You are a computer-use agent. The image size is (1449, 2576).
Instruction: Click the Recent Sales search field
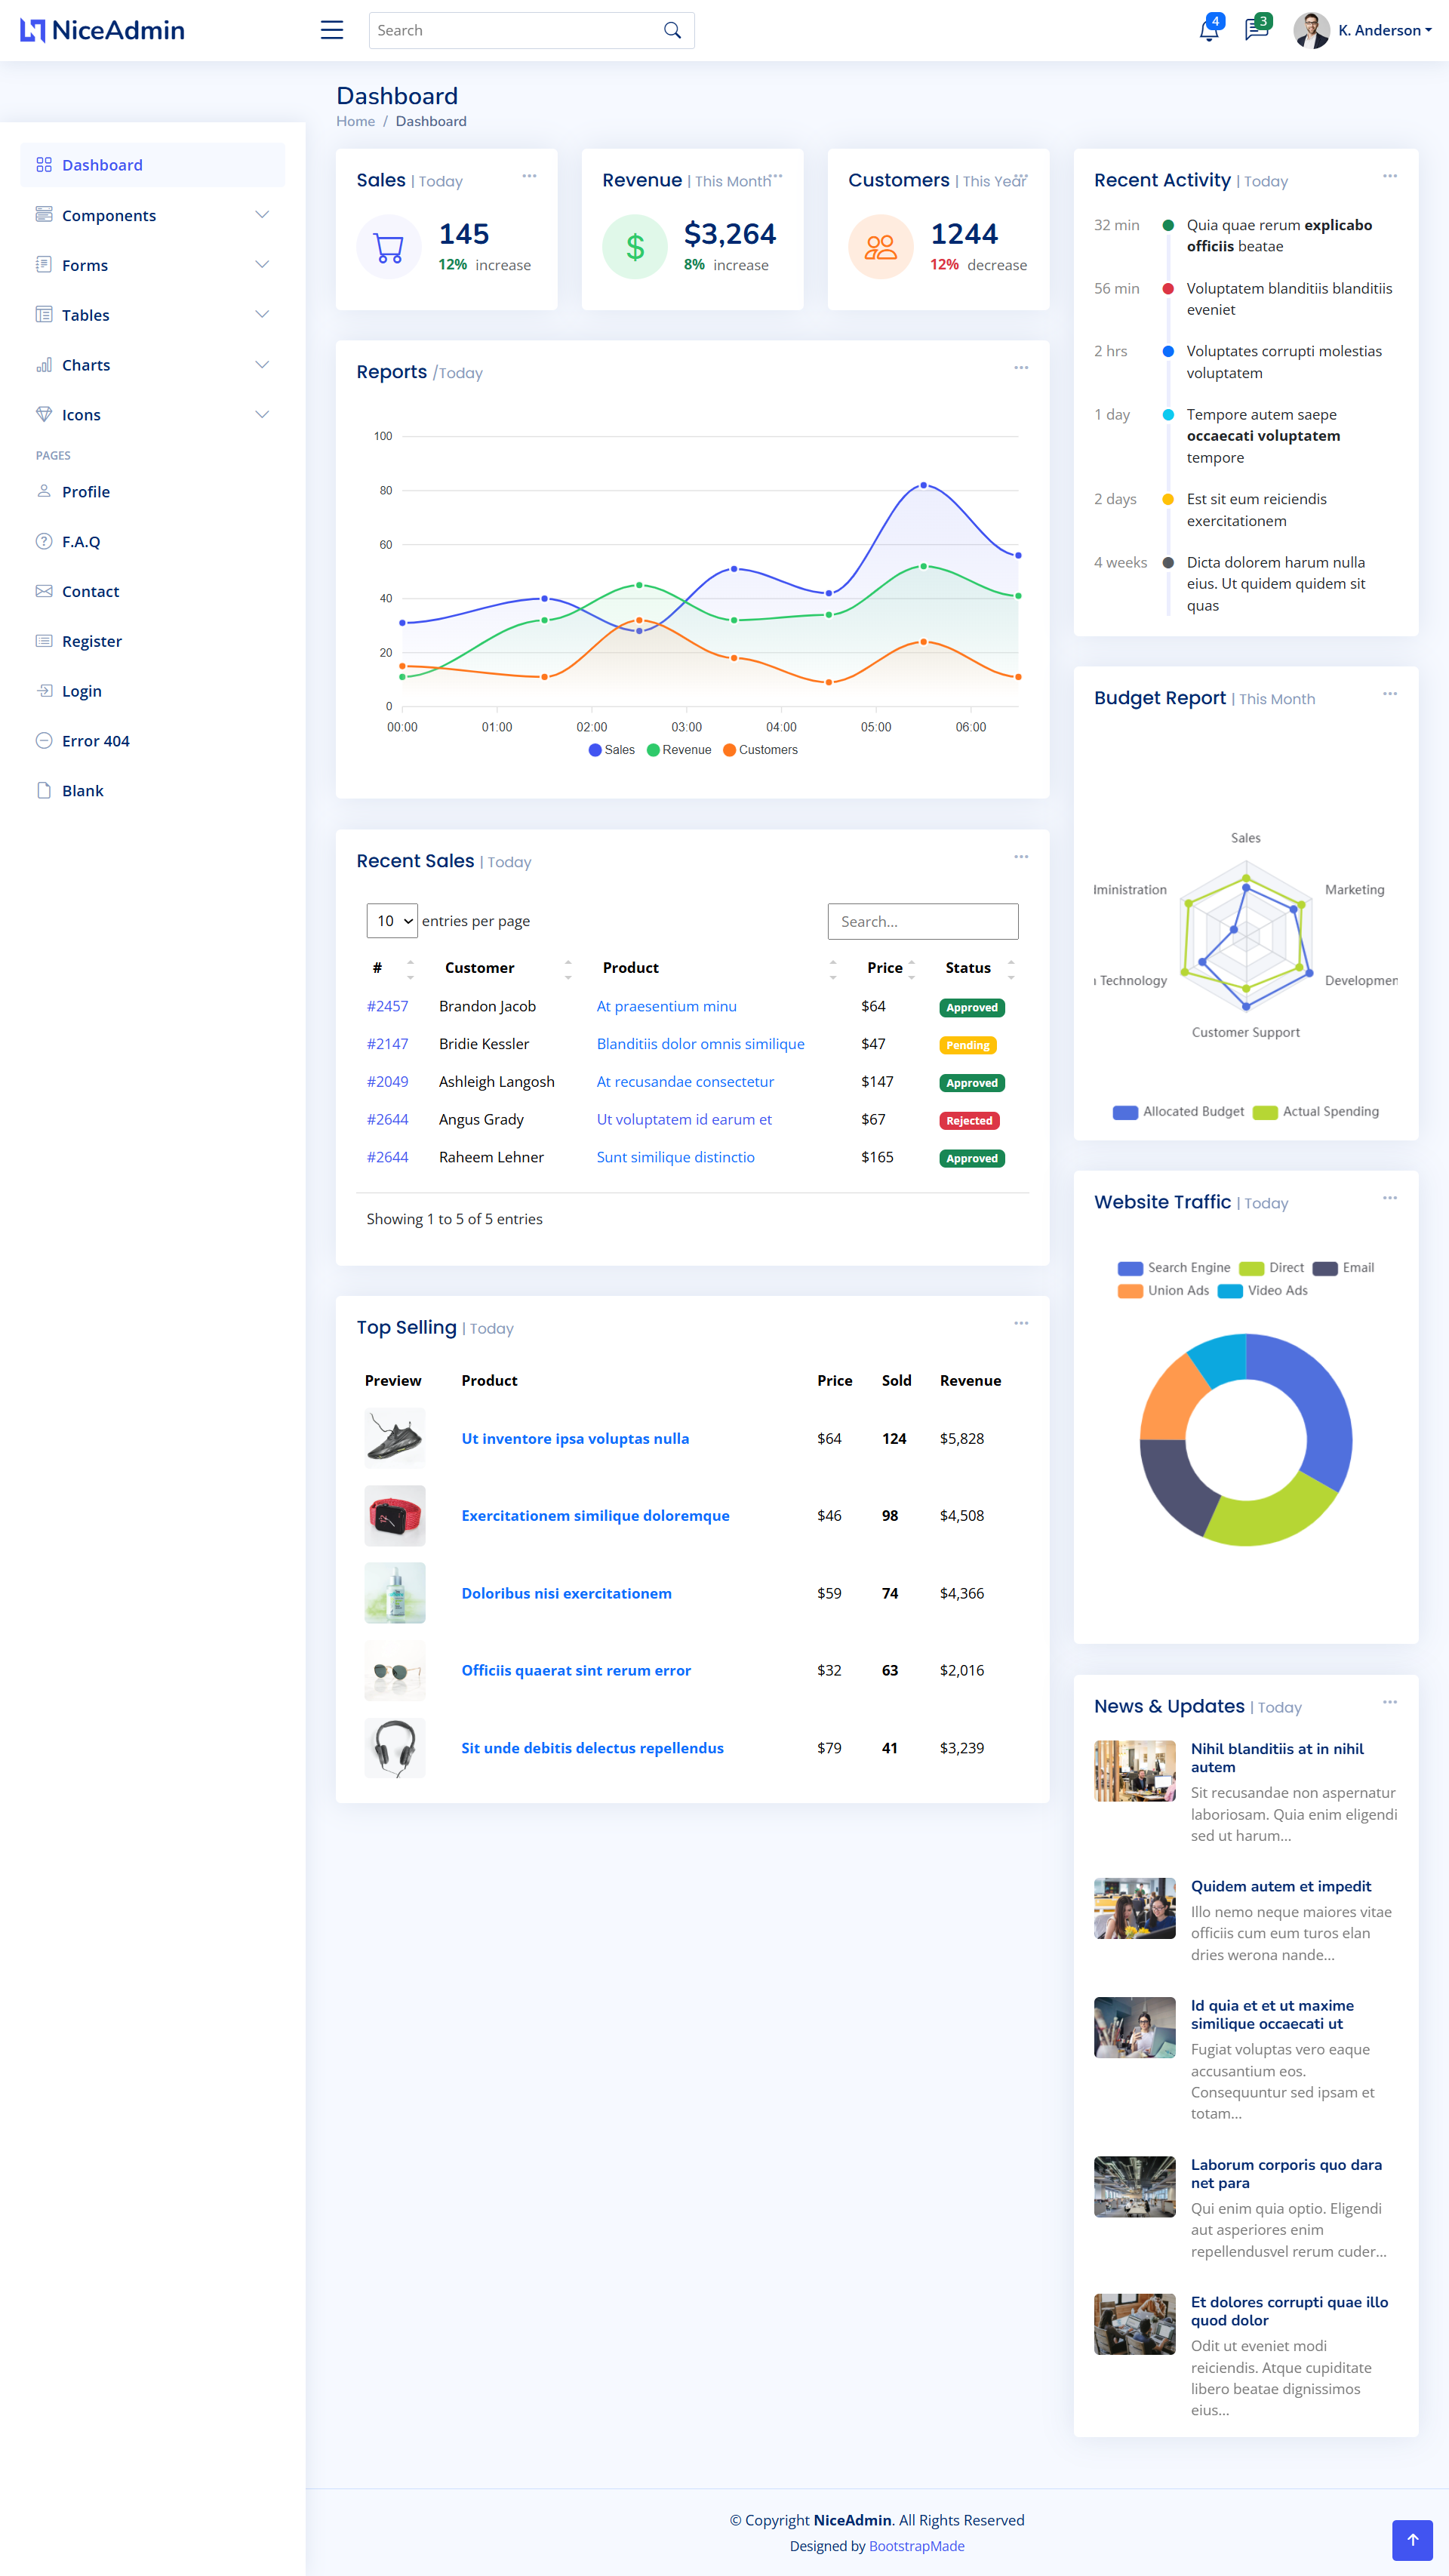(922, 921)
